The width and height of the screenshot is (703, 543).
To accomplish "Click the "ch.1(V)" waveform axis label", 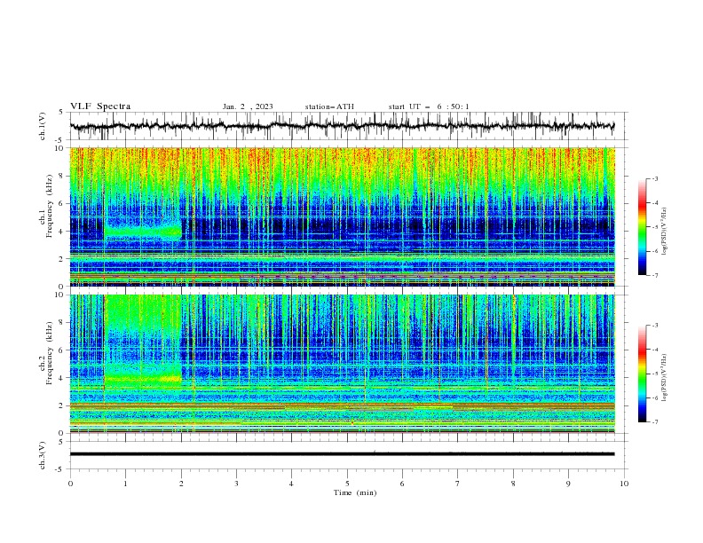I will 43,126.
